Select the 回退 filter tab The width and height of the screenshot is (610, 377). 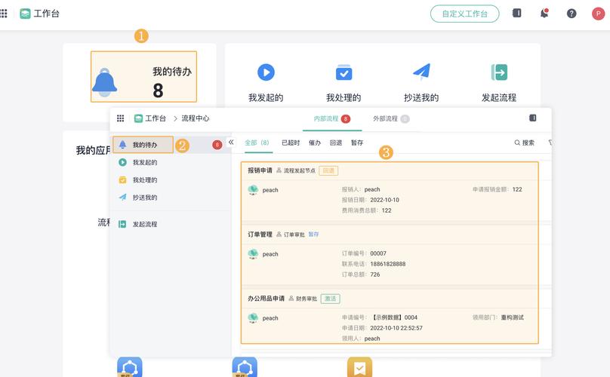[x=336, y=143]
